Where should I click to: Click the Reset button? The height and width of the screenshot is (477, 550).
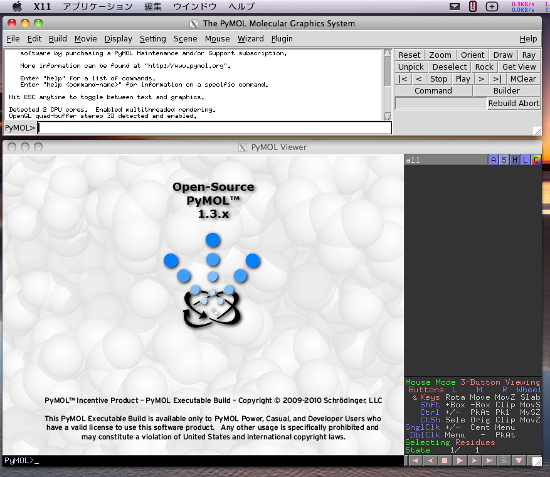tap(410, 55)
